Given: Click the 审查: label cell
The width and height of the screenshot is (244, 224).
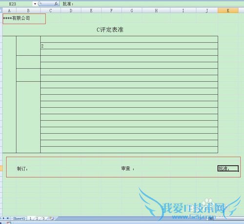Looking at the screenshot, I should 128,168.
